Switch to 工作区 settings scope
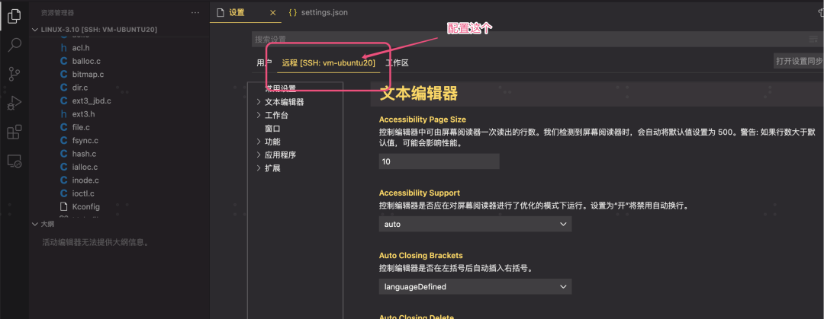This screenshot has width=824, height=319. tap(397, 63)
